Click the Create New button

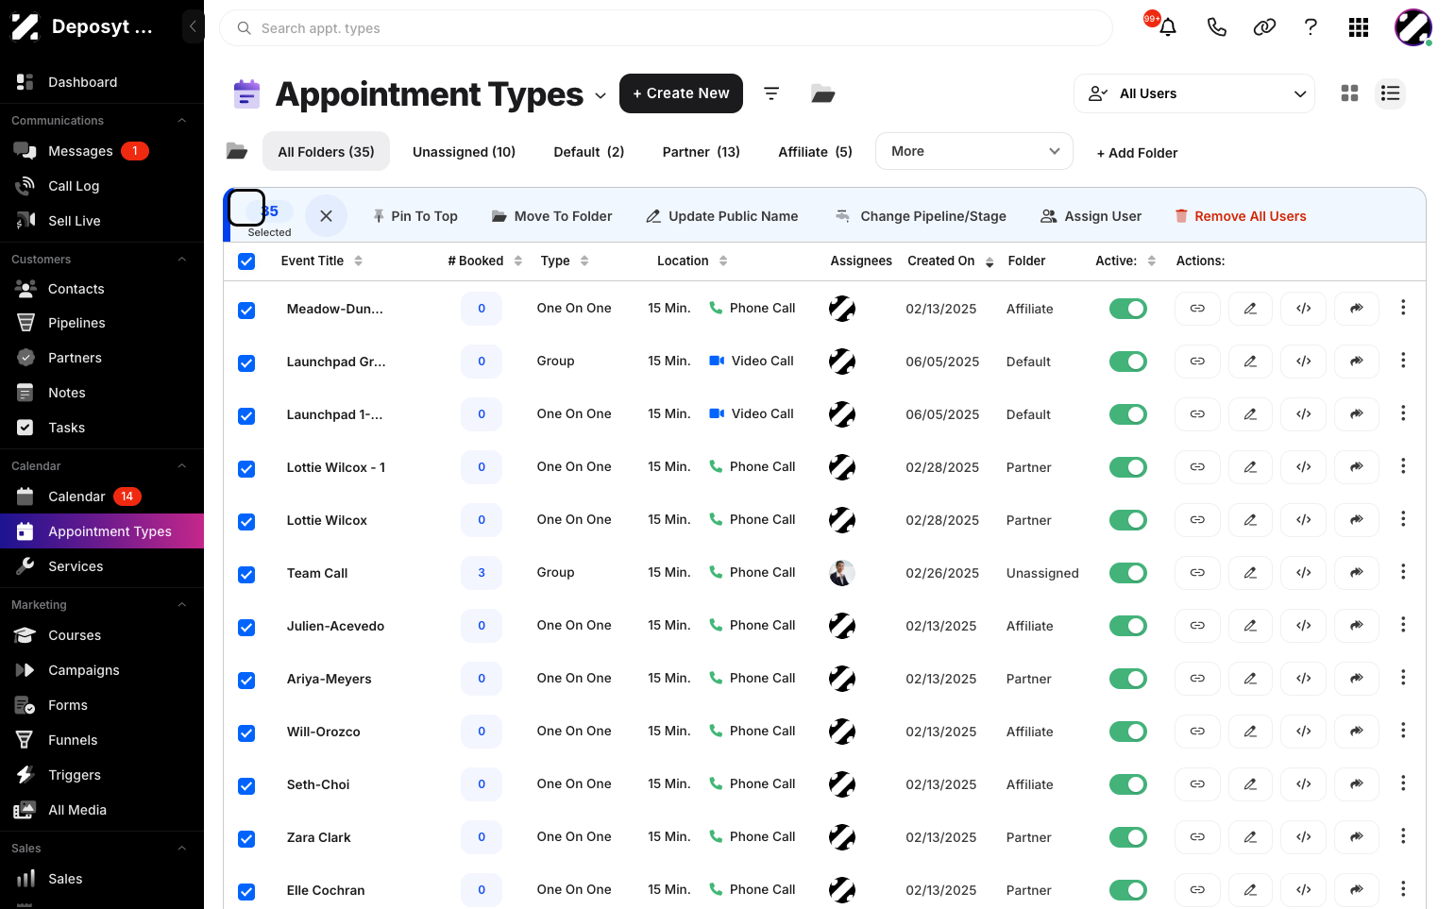(x=681, y=93)
